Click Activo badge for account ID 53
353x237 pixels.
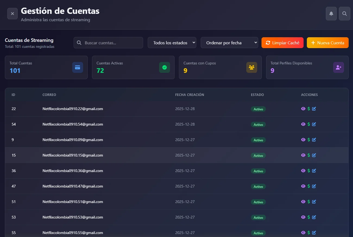(258, 217)
